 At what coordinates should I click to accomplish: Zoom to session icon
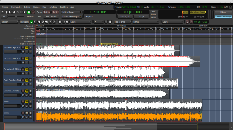[67, 22]
